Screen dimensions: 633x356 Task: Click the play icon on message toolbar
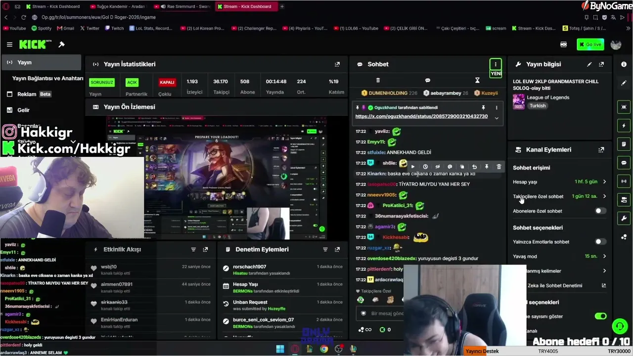pyautogui.click(x=413, y=167)
